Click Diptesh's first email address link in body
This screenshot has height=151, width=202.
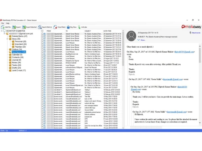click(x=184, y=52)
